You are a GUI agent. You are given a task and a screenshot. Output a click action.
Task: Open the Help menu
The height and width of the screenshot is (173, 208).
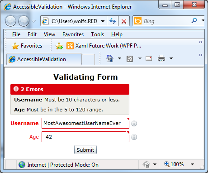pyautogui.click(x=117, y=34)
